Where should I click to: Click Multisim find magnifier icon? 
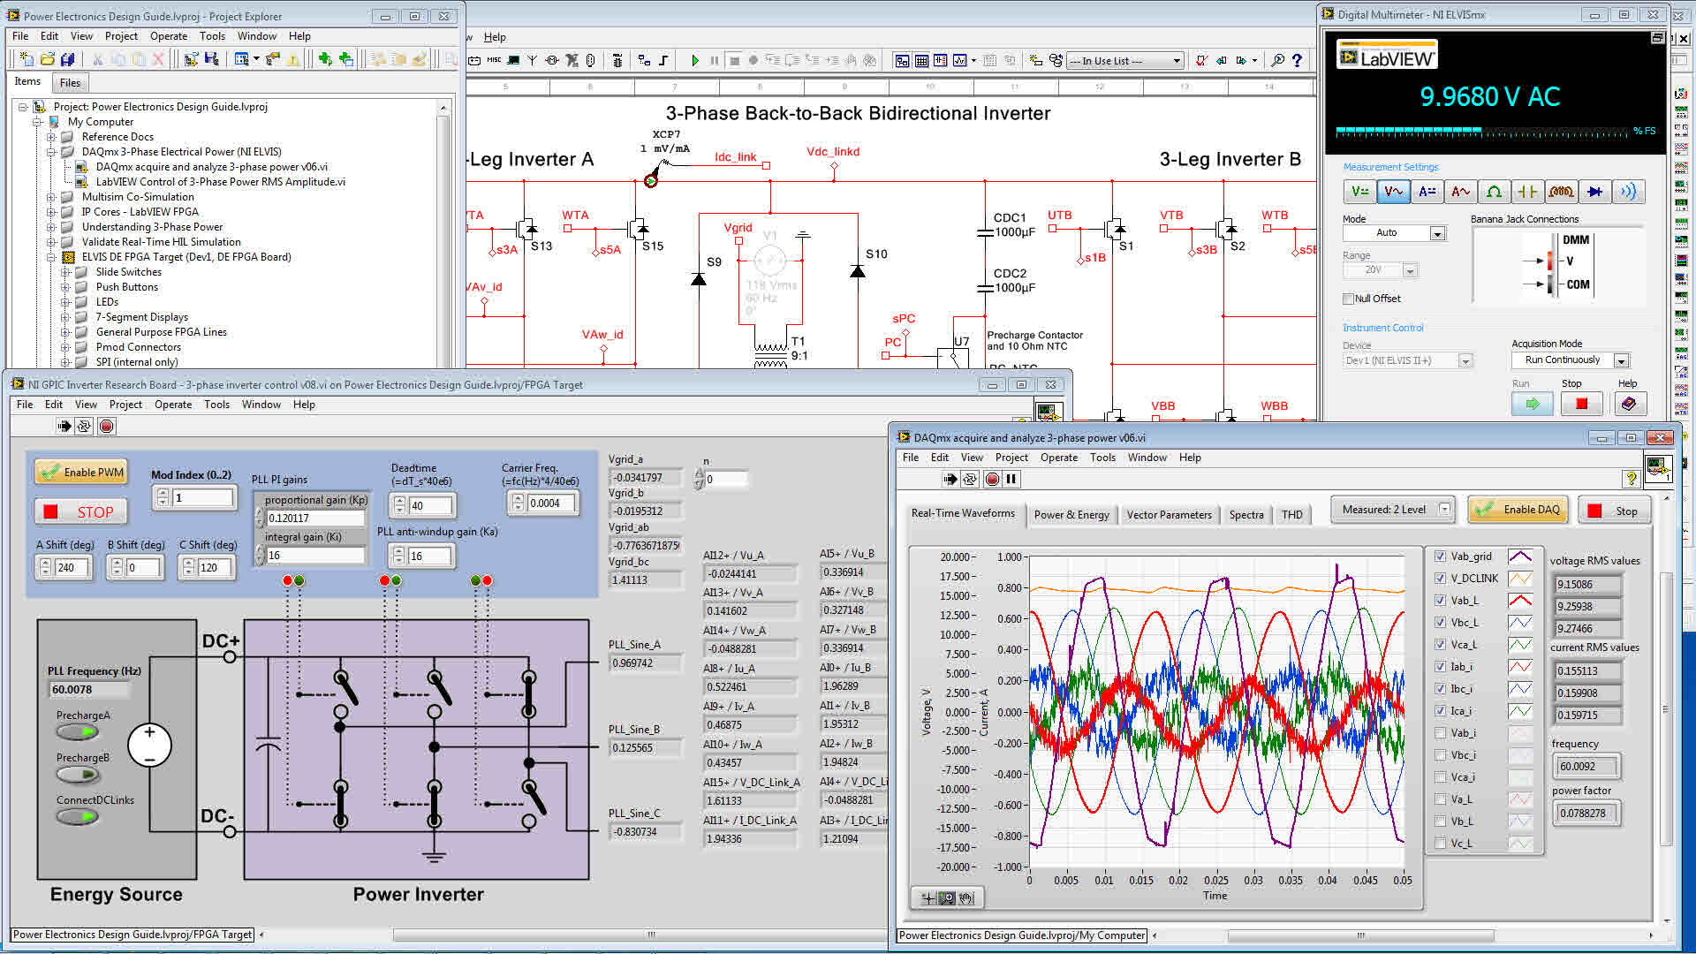1277,61
